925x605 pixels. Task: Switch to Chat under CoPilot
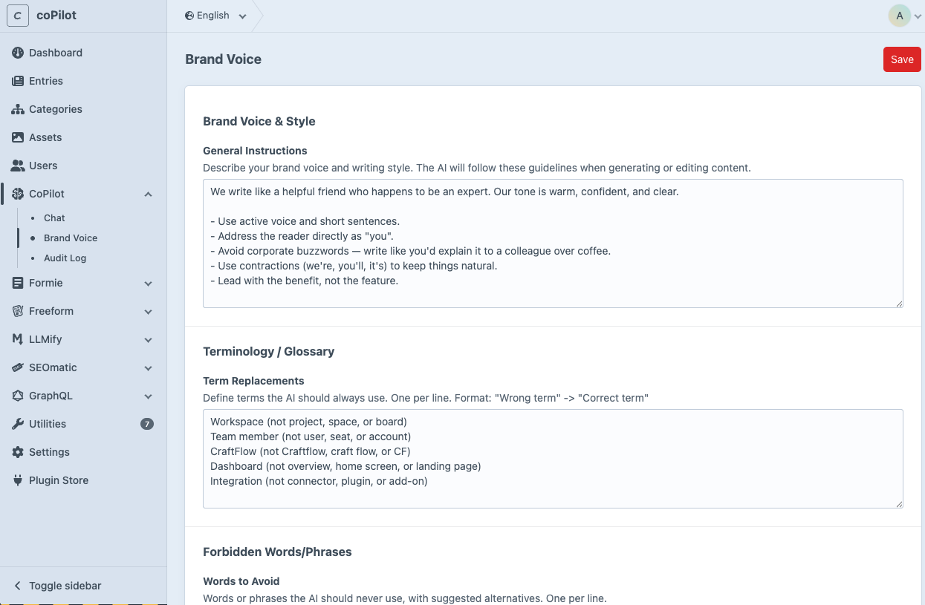pos(53,218)
